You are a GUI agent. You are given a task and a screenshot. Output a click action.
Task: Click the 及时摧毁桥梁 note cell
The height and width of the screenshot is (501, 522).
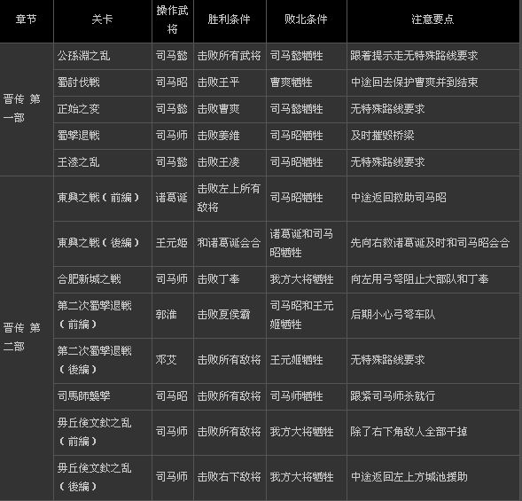pos(433,136)
